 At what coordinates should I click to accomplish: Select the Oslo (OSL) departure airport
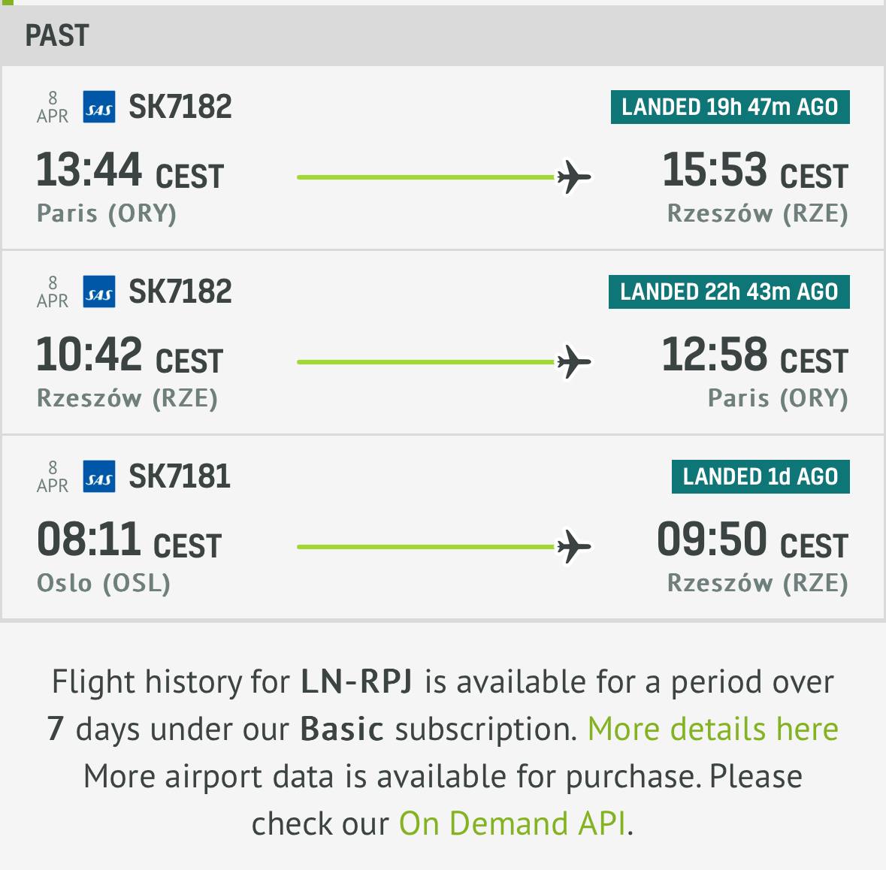point(104,584)
